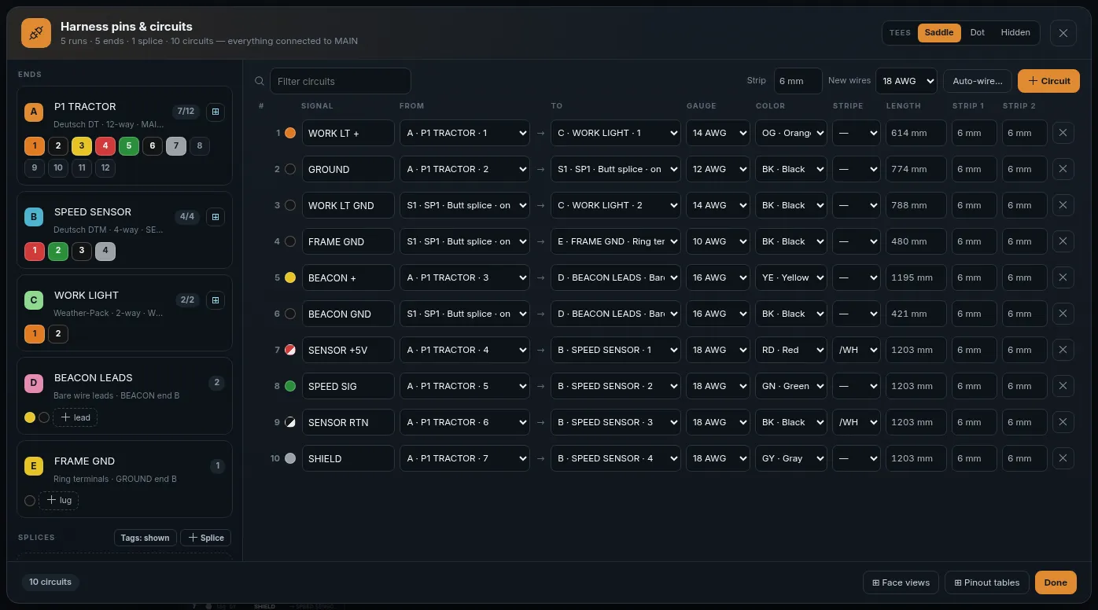Screen dimensions: 1098x610
Task: Click the harness connector icon in header
Action: (36, 33)
